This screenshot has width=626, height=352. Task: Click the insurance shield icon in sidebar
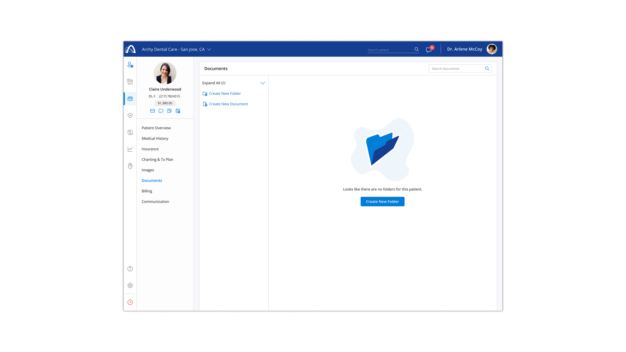[x=130, y=115]
